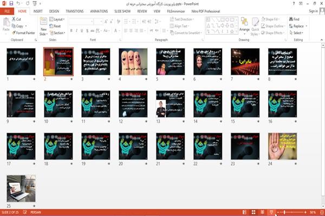The width and height of the screenshot is (325, 216).
Task: Open the Layout dropdown
Action: click(57, 19)
